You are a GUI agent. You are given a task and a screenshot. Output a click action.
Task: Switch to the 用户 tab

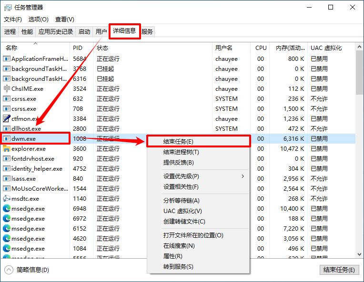pyautogui.click(x=101, y=31)
